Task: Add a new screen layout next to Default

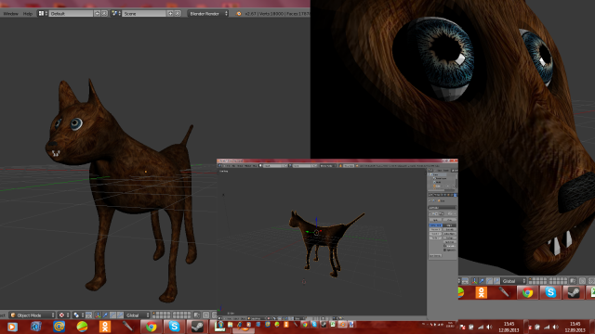Action: click(97, 14)
